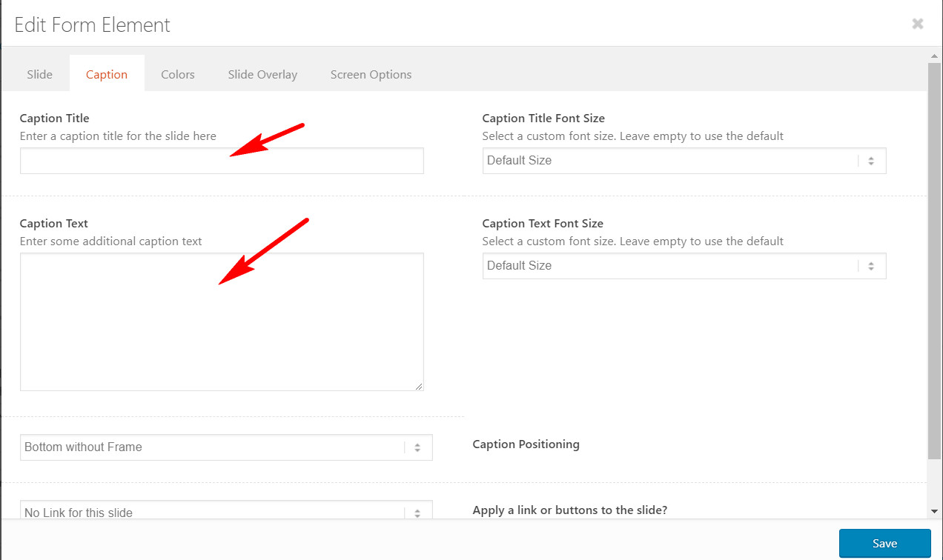This screenshot has width=943, height=560.
Task: Open the Colors tab
Action: pyautogui.click(x=178, y=74)
